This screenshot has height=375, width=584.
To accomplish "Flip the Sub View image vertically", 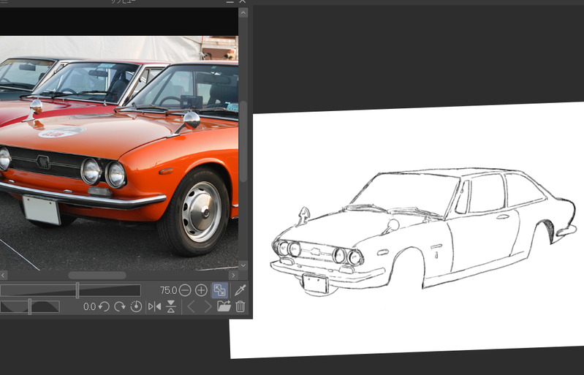I will pyautogui.click(x=171, y=306).
